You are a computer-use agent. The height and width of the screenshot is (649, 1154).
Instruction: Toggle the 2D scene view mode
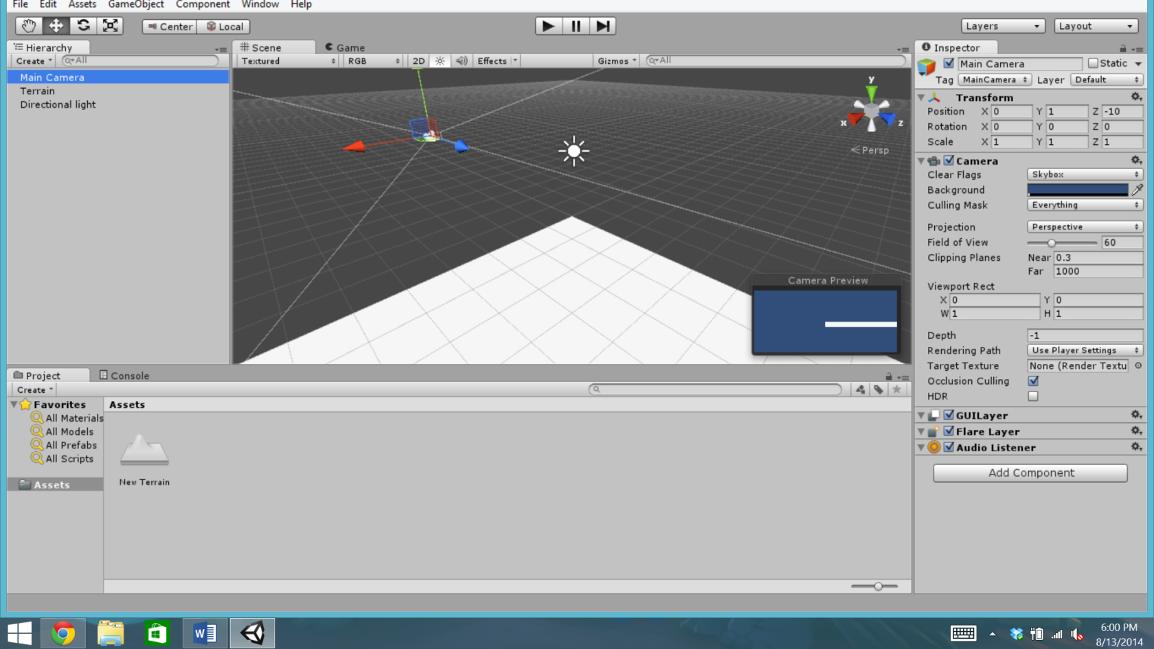click(x=418, y=61)
